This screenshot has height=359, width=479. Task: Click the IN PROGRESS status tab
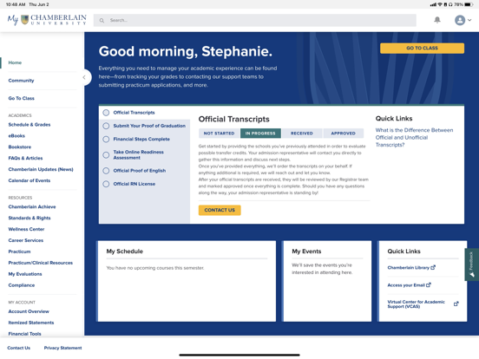(x=260, y=134)
